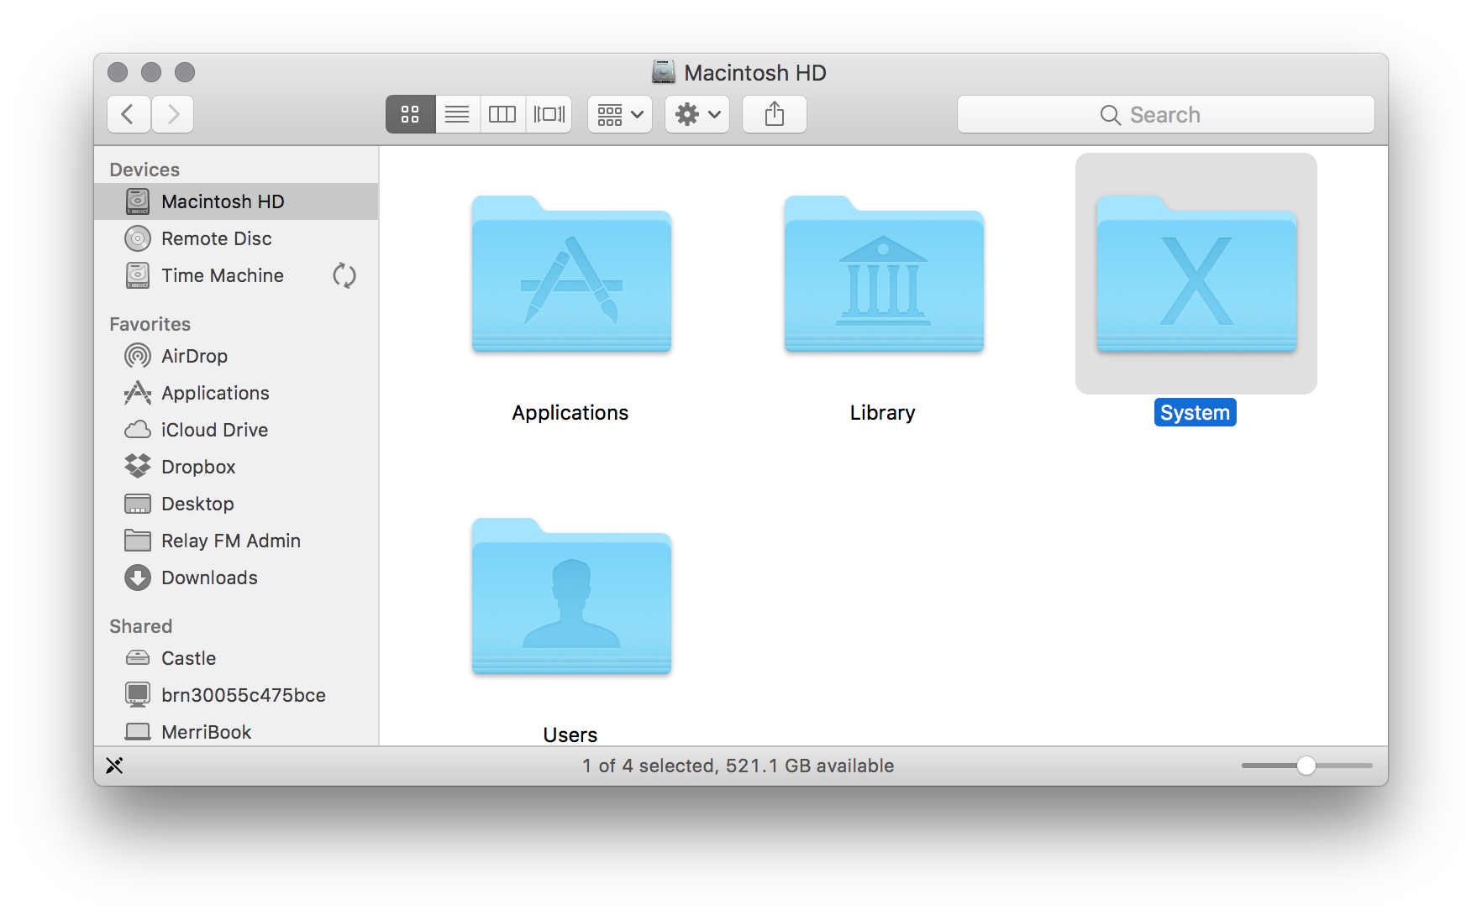Click the icon size slider
The height and width of the screenshot is (920, 1482).
pyautogui.click(x=1306, y=766)
